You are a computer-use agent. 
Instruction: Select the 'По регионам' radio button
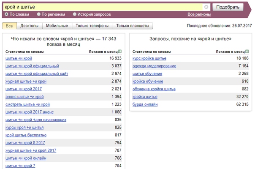(38, 14)
